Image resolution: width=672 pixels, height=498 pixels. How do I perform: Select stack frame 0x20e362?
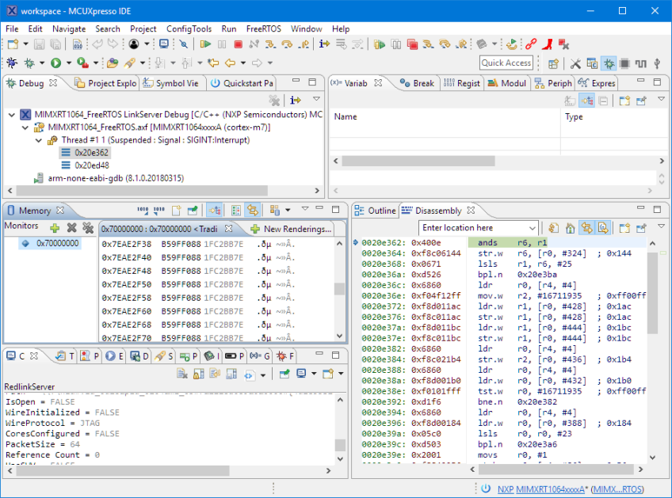click(x=86, y=153)
